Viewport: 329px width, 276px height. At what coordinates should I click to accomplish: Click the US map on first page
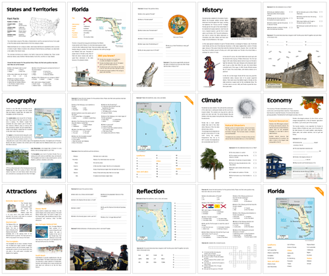[45, 27]
